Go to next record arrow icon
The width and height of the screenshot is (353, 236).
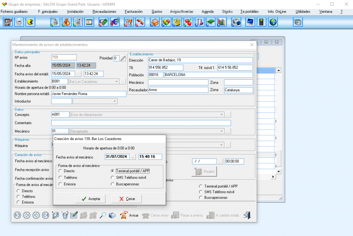(36, 215)
